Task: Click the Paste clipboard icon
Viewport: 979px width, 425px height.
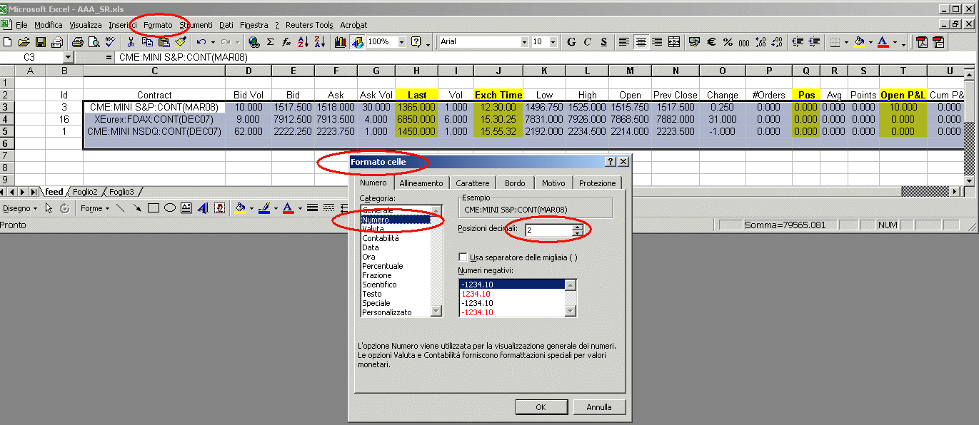Action: (x=164, y=42)
